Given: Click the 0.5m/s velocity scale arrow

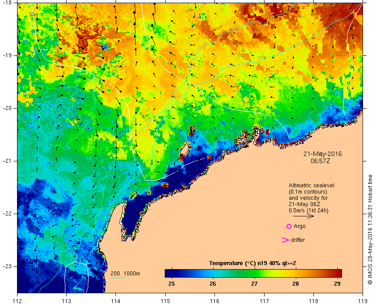Looking at the screenshot, I should click(x=303, y=216).
